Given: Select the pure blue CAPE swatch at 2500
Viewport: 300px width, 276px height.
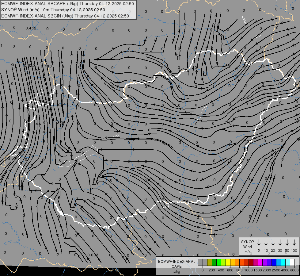Looking at the screenshot, I should pyautogui.click(x=274, y=262).
